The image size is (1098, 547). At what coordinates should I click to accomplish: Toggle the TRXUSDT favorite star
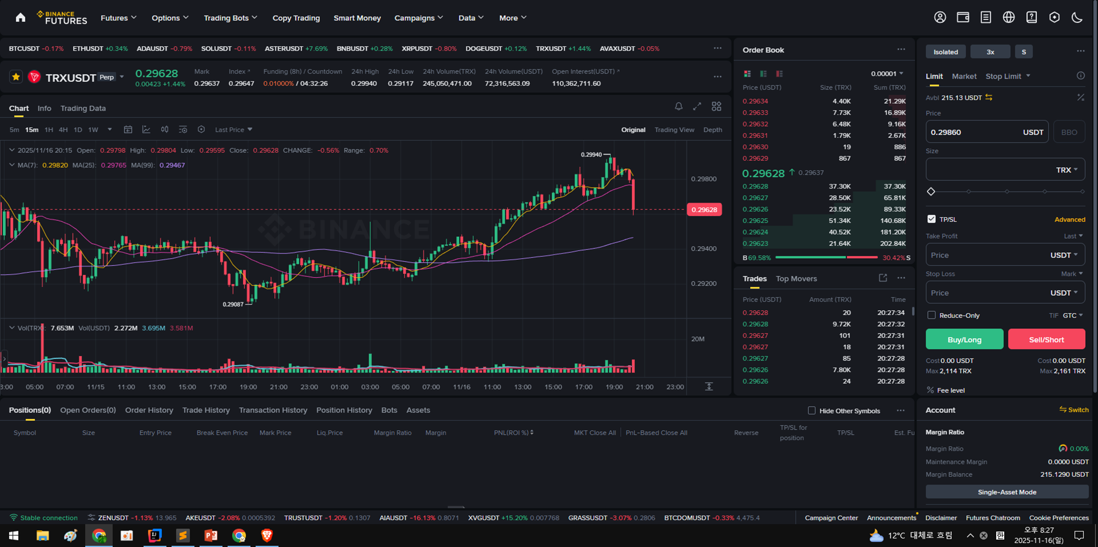[x=16, y=77]
